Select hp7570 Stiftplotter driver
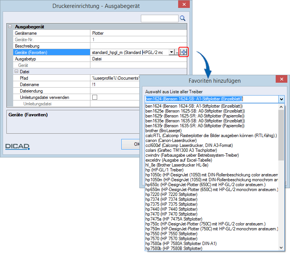The height and width of the screenshot is (253, 290). coord(212,239)
